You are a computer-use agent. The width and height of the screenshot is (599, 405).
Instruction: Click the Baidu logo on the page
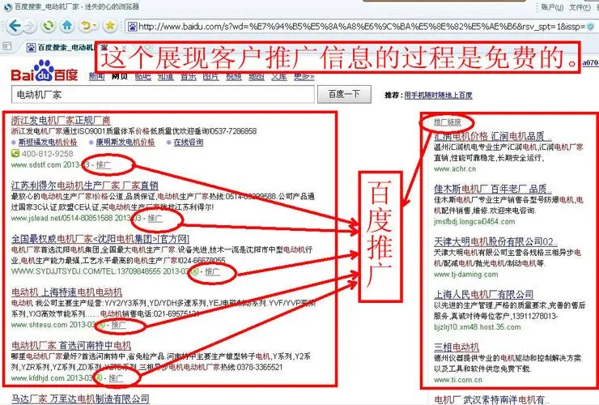45,71
